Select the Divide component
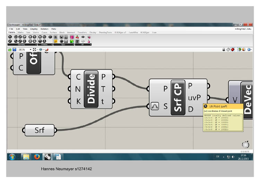Viewport: 260px width, 183px height. [91, 89]
